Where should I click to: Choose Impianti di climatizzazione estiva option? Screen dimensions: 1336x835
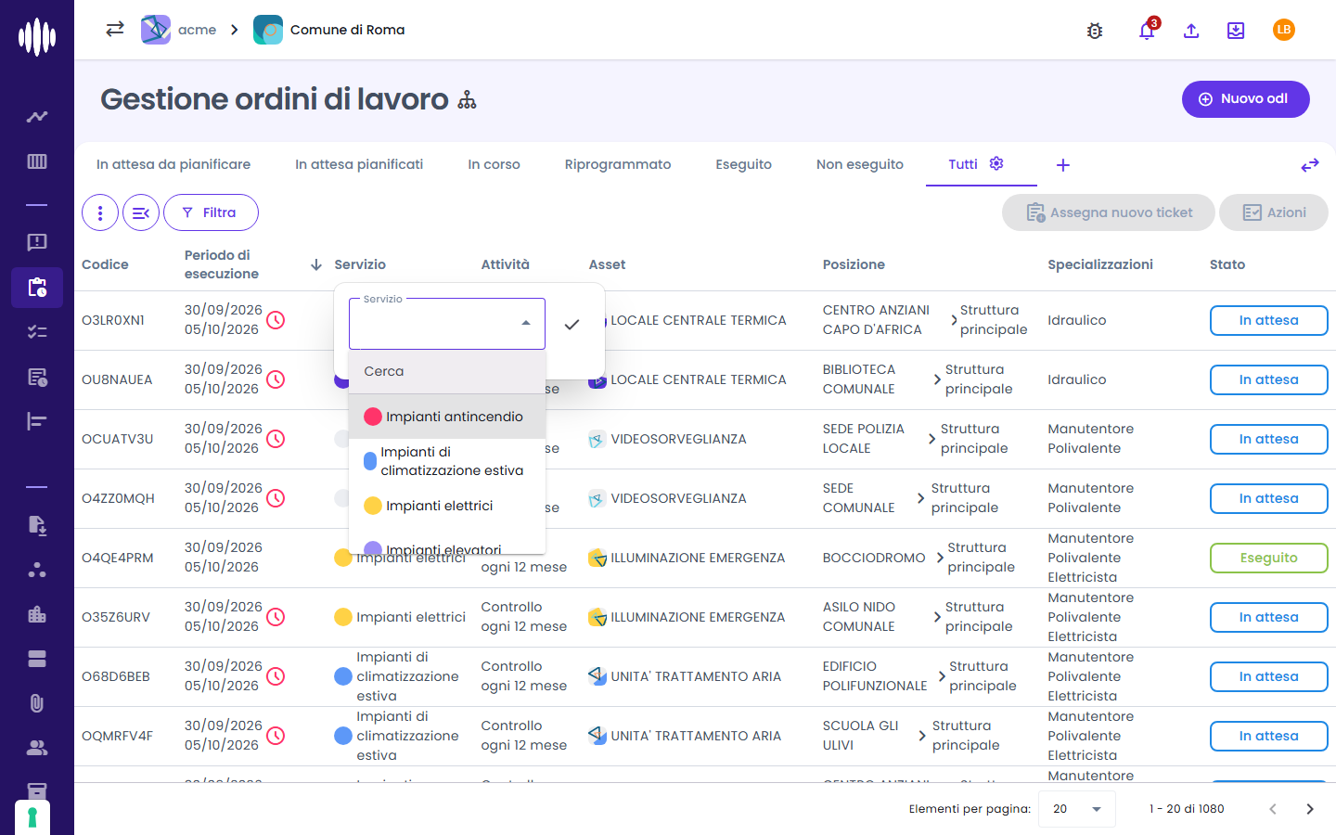[447, 461]
